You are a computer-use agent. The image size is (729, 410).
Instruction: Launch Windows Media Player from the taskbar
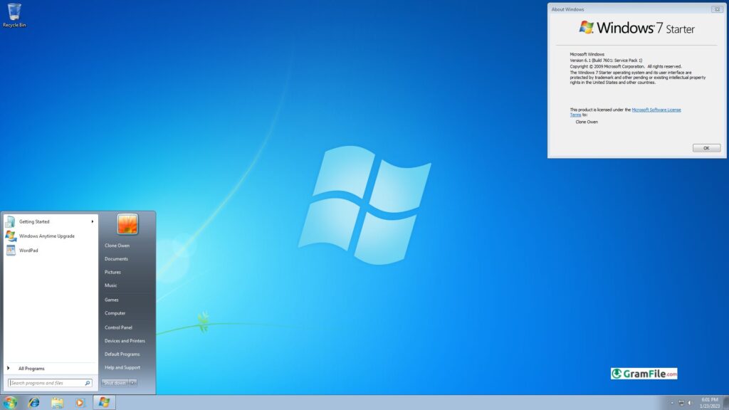[x=80, y=402]
